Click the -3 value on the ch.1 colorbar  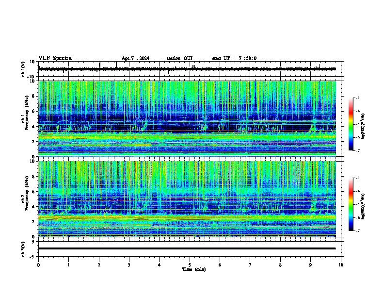click(x=357, y=98)
